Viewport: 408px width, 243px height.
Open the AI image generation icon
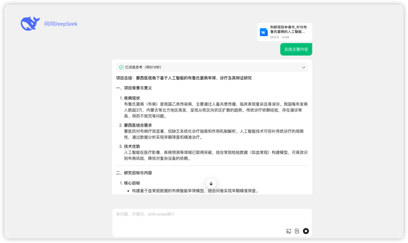coord(289,231)
